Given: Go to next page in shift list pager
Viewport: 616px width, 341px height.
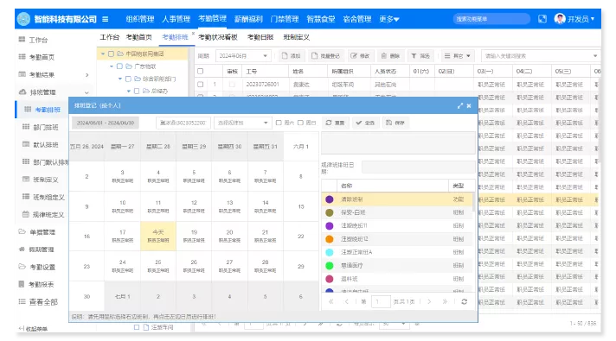Looking at the screenshot, I should pos(429,301).
